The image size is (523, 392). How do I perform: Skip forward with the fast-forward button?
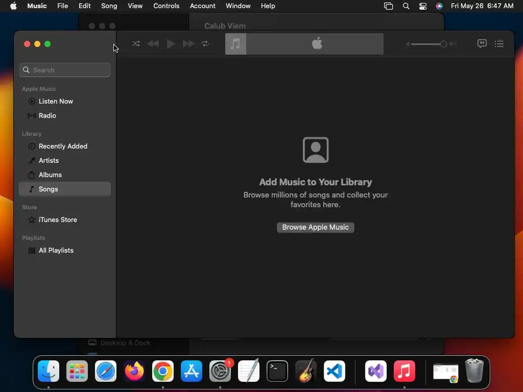[188, 44]
